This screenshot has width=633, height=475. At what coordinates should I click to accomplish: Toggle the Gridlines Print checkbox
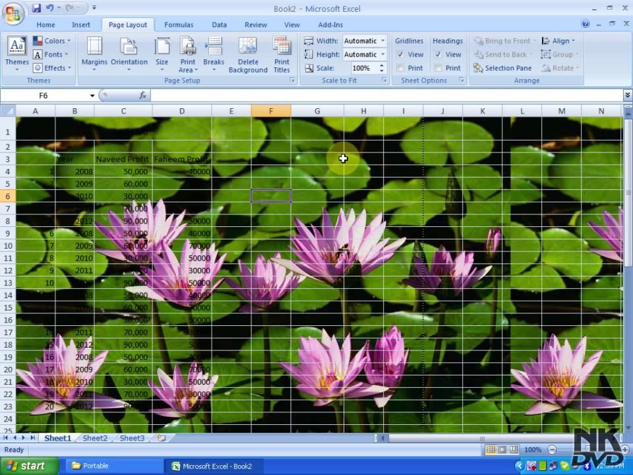(x=400, y=68)
